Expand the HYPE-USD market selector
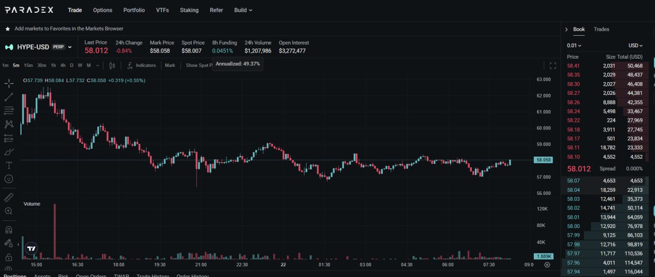 38,47
